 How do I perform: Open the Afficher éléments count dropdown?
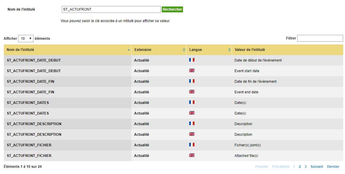point(26,38)
